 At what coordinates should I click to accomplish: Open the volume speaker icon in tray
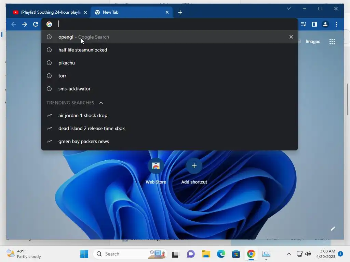tap(308, 254)
